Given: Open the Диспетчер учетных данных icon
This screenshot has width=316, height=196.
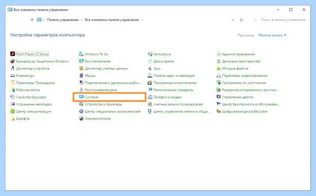Looking at the screenshot, I should [x=81, y=68].
